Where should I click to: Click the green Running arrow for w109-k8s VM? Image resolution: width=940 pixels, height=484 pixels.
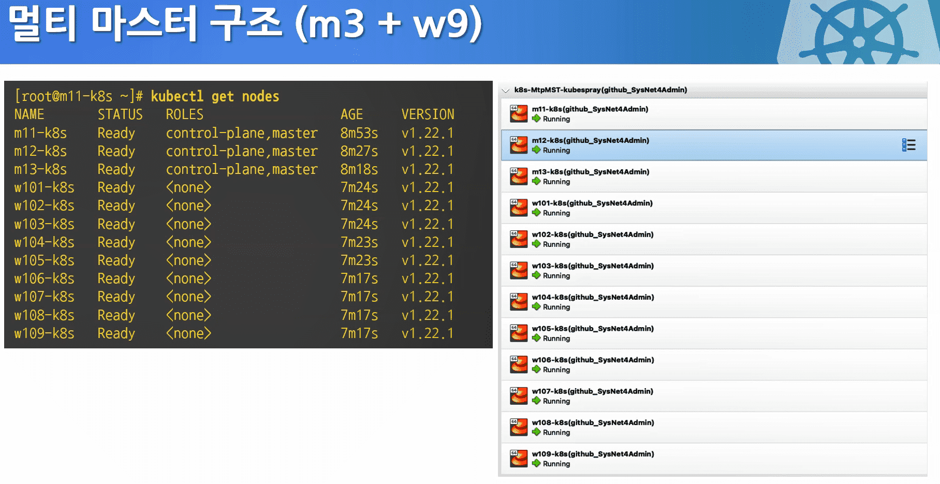pyautogui.click(x=536, y=463)
